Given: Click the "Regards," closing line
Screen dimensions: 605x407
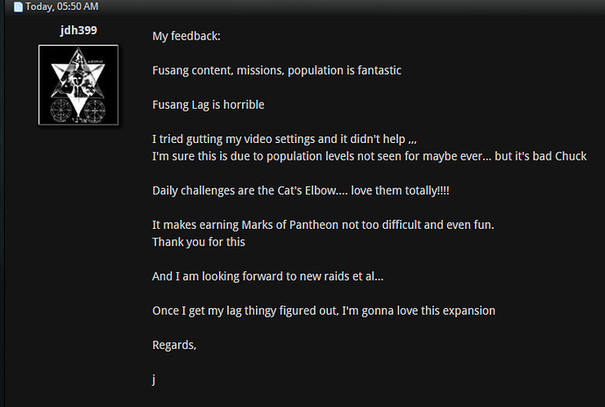Looking at the screenshot, I should pos(174,346).
